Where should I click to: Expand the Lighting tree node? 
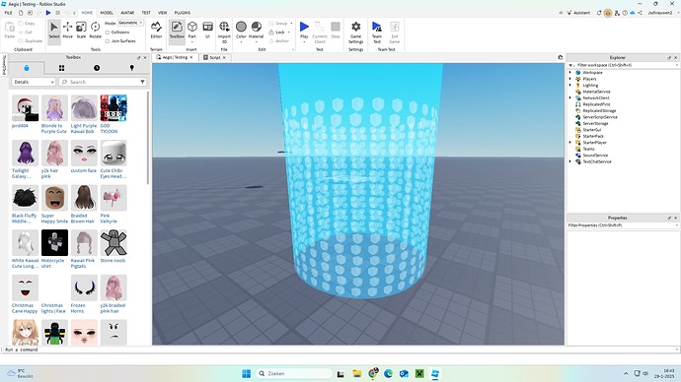point(570,85)
